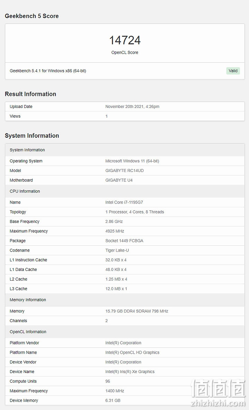249x410 pixels.
Task: Select 'GIGABYTE U4' motherboard value
Action: pos(119,180)
